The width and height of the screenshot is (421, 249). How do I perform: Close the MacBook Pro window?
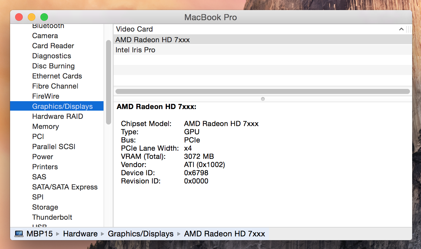(19, 17)
